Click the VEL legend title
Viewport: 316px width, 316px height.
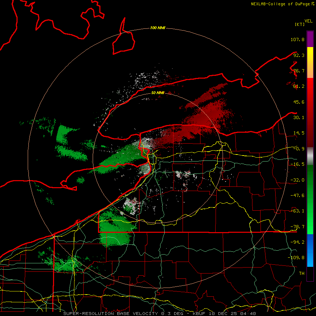point(308,21)
